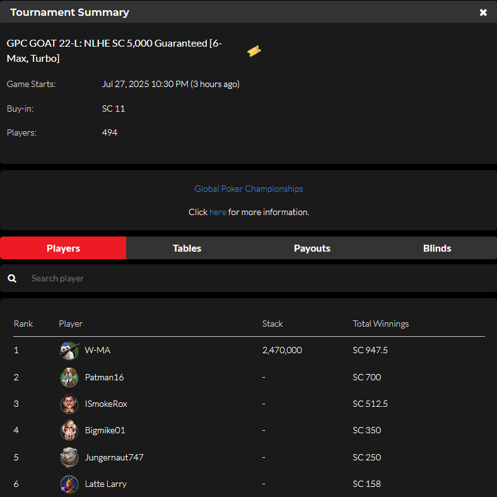Click the SC 11 buy-in value
Viewport: 497px width, 497px height.
click(x=114, y=108)
